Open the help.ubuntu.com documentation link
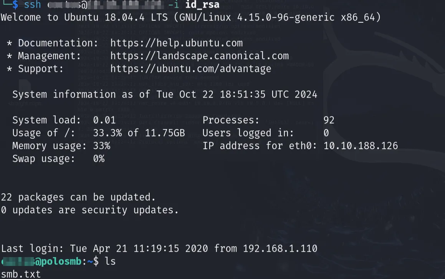This screenshot has width=445, height=279. coord(176,43)
